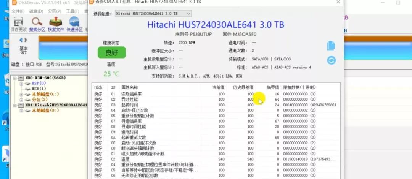Go to next disk with right arrow
The height and width of the screenshot is (179, 412).
pyautogui.click(x=26, y=40)
